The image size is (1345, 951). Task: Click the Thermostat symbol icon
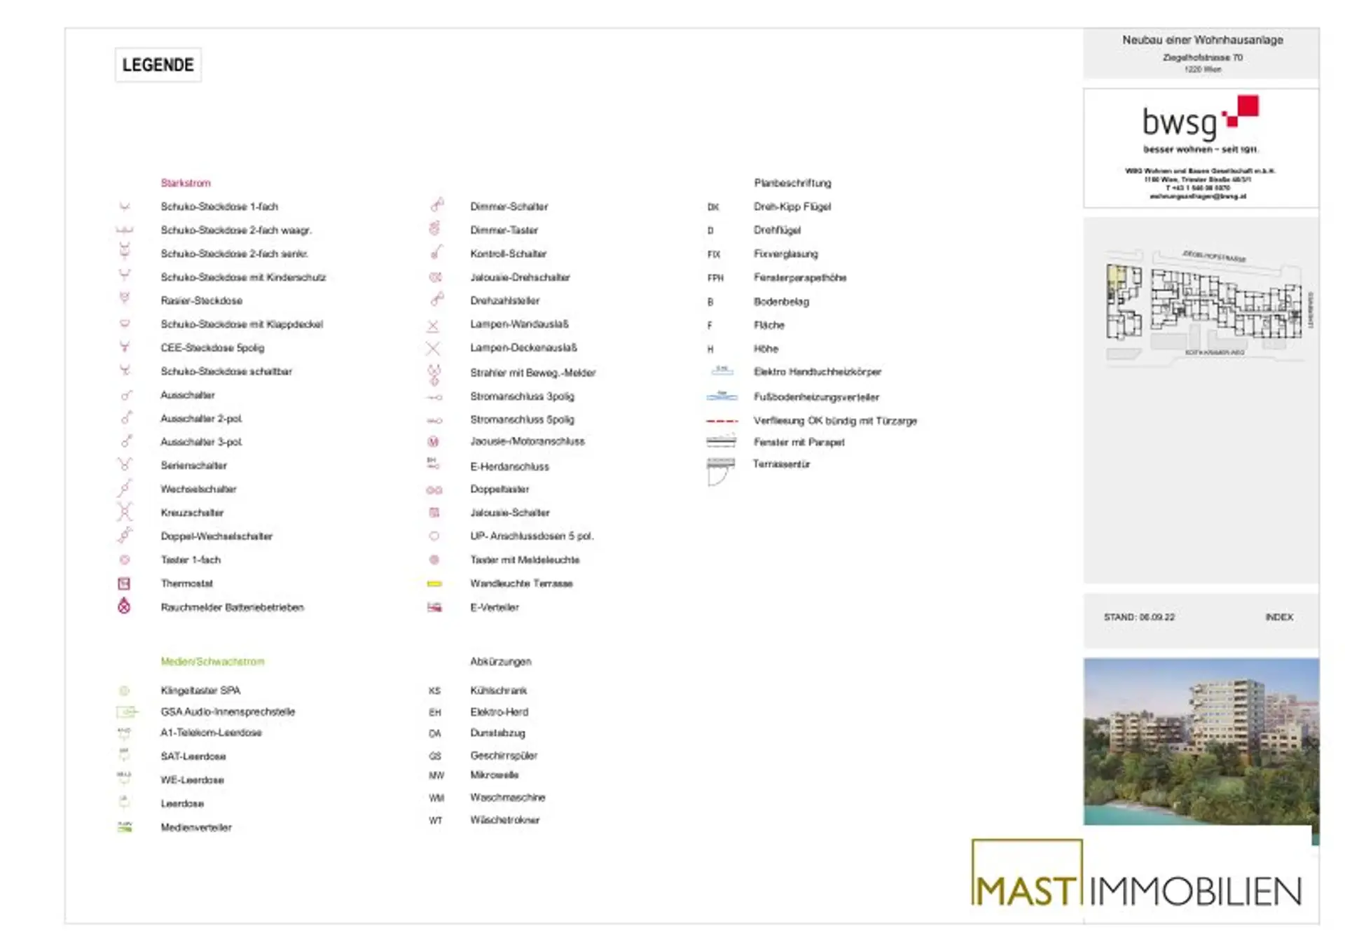(124, 583)
